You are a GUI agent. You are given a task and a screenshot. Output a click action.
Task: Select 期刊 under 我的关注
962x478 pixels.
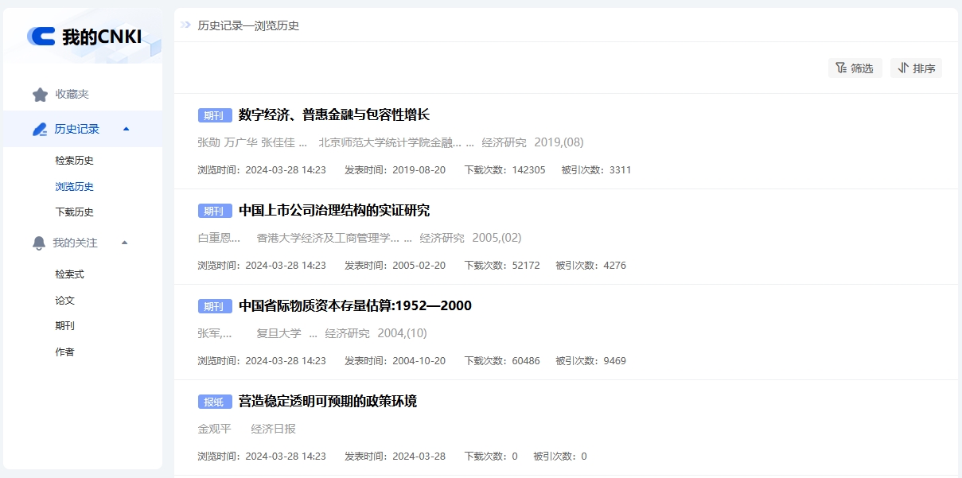(65, 326)
